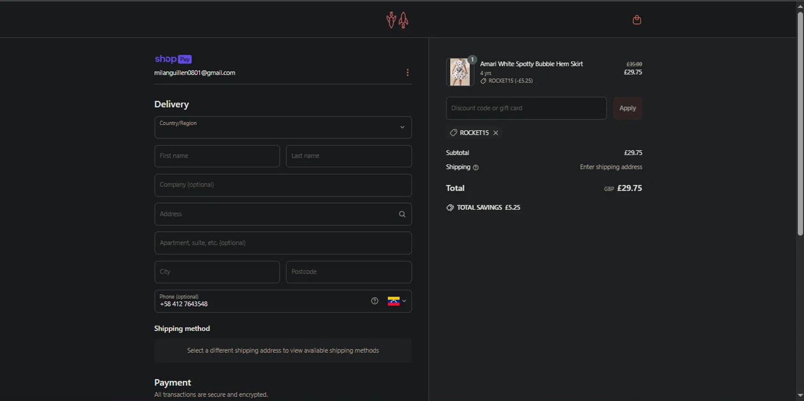
Task: Click the Total amount £29.75
Action: pos(629,188)
